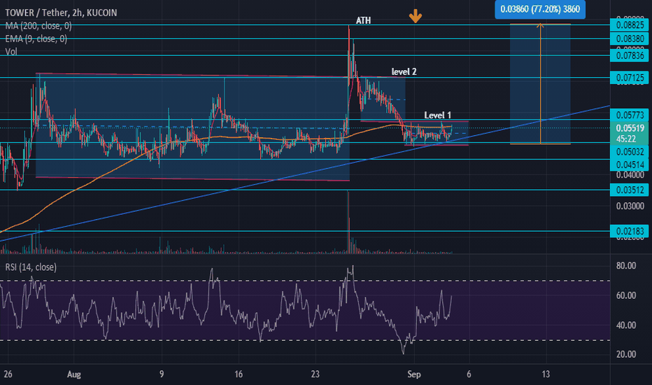Click the RSI 20.00 axis value
652x385 pixels.
coord(626,355)
